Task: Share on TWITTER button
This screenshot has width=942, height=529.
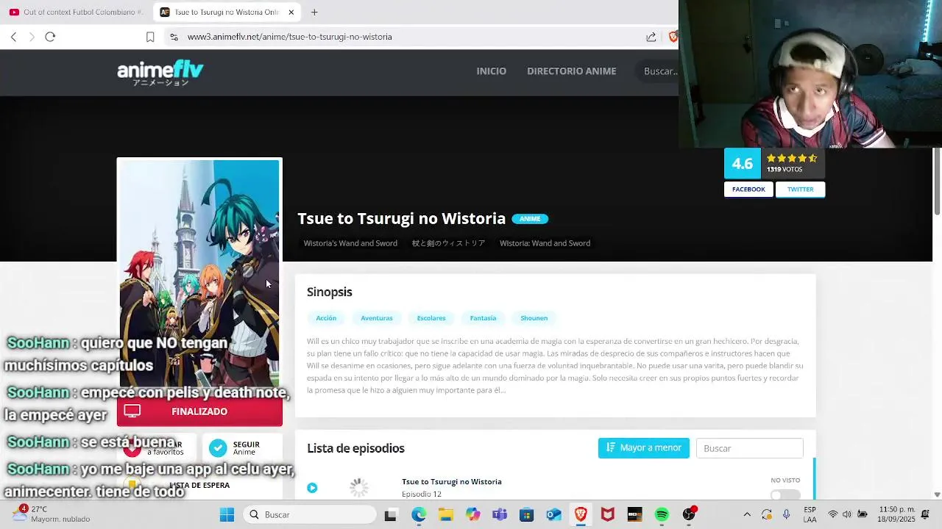Action: (800, 190)
